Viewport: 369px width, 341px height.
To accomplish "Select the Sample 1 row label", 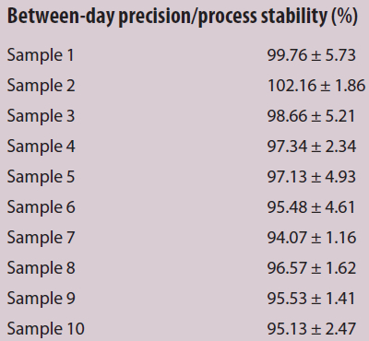I will 41,55.
